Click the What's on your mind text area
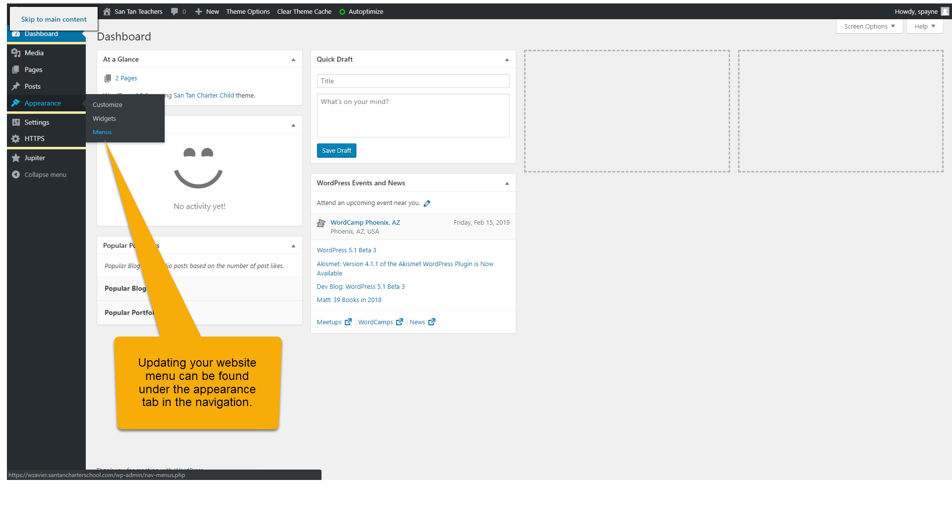The image size is (952, 513). point(413,116)
